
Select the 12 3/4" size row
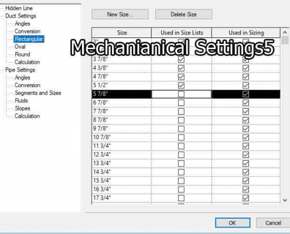point(186,155)
